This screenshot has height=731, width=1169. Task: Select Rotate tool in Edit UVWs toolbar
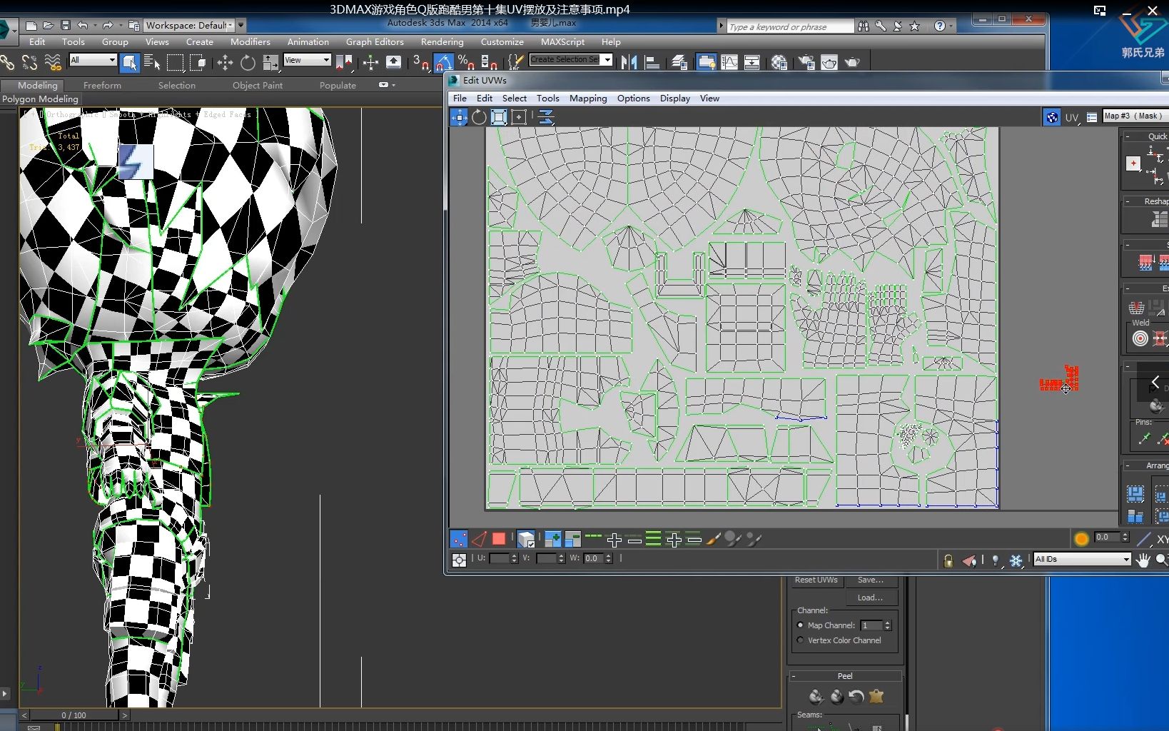[x=479, y=117]
